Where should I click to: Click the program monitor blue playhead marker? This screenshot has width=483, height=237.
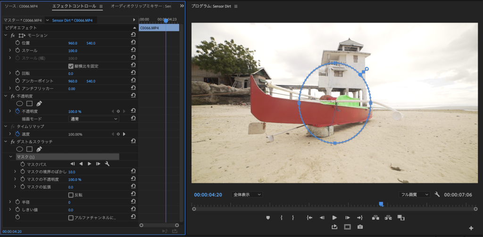(381, 204)
